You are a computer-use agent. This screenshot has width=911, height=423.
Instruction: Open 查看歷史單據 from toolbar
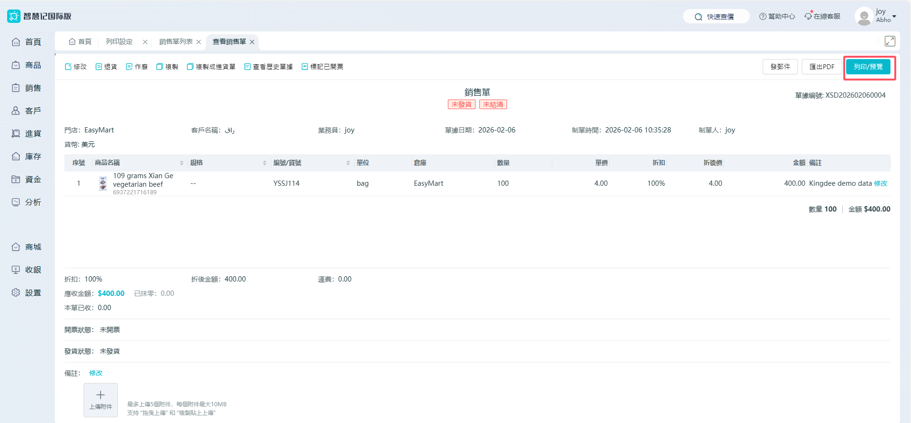[269, 67]
